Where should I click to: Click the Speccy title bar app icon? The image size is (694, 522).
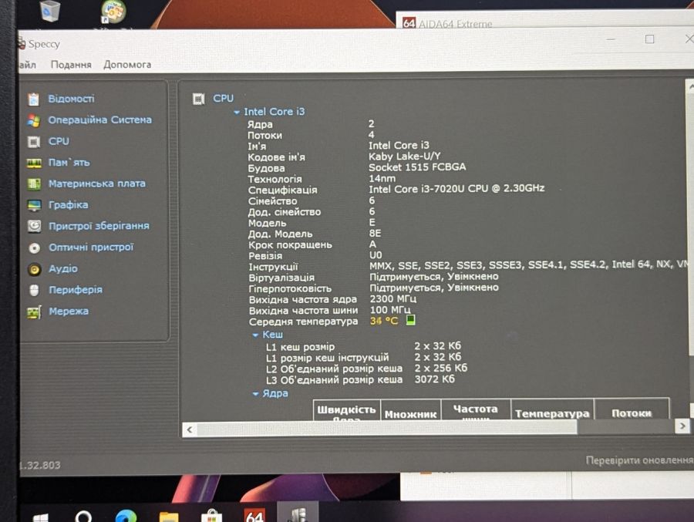pos(22,43)
